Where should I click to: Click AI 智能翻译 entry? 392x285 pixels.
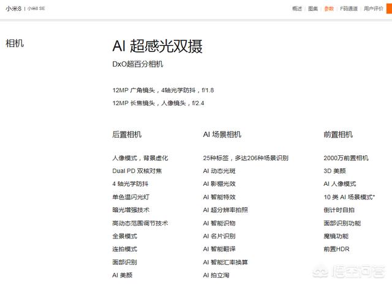tap(219, 249)
